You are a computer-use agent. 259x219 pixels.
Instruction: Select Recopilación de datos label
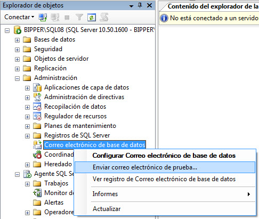tap(75, 107)
